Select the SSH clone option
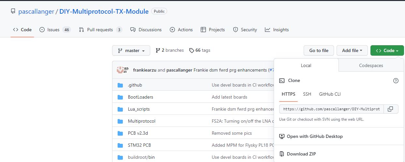 pos(307,94)
